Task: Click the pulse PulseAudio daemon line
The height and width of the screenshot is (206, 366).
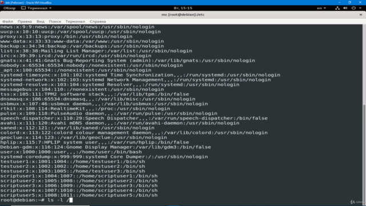Action: 109,113
